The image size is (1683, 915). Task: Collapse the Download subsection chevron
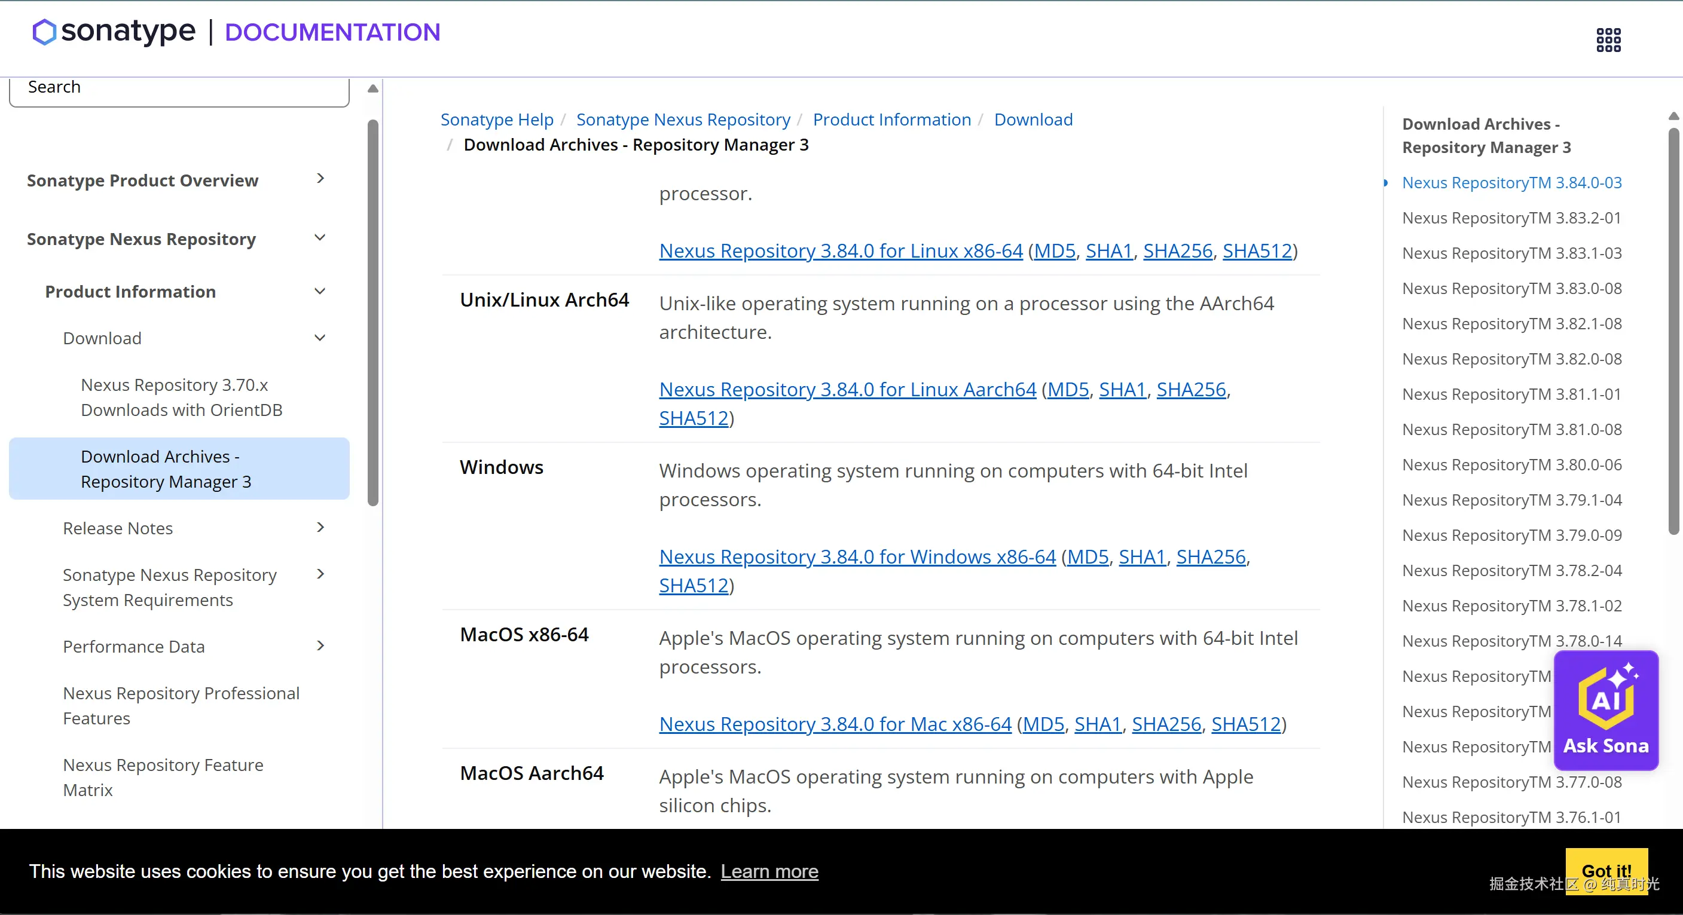click(x=320, y=338)
